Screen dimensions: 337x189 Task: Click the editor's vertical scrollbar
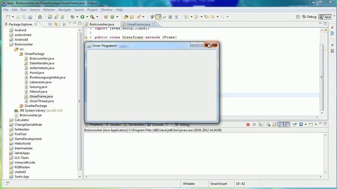(x=322, y=77)
